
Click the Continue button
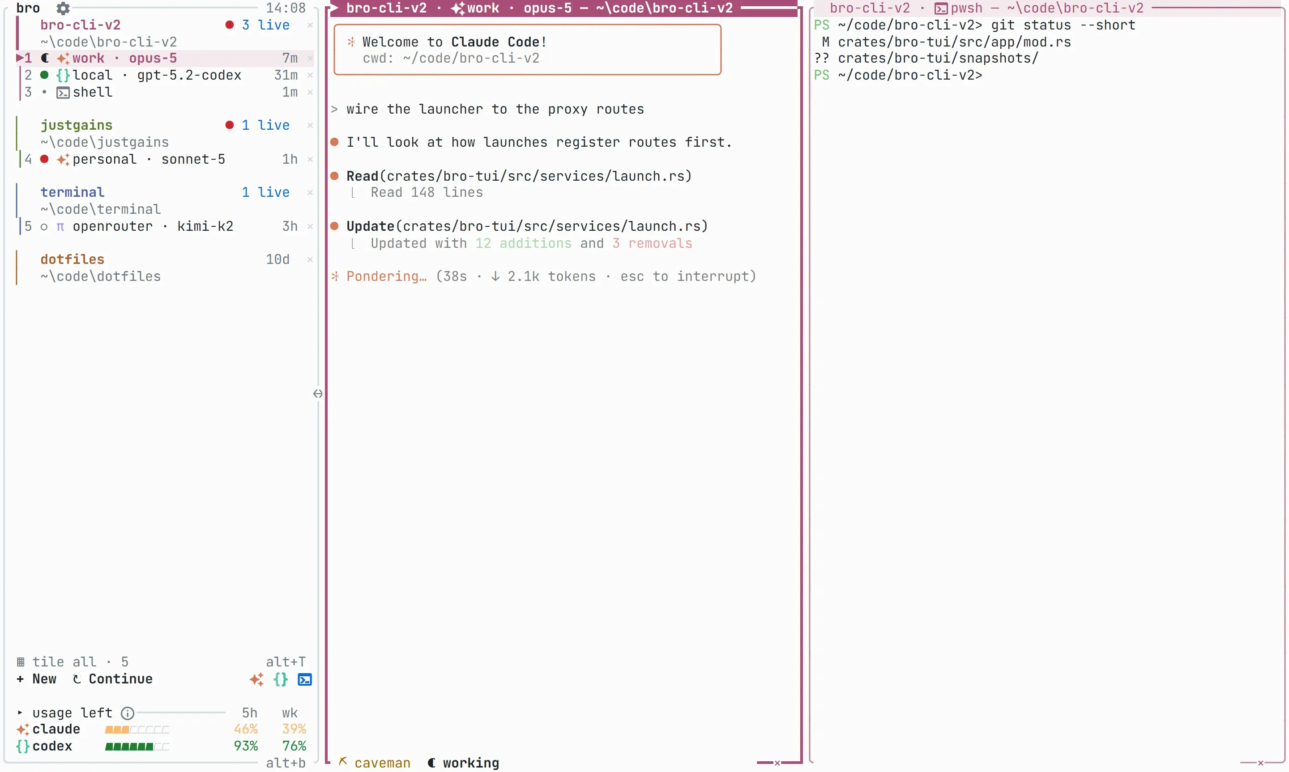pos(112,679)
